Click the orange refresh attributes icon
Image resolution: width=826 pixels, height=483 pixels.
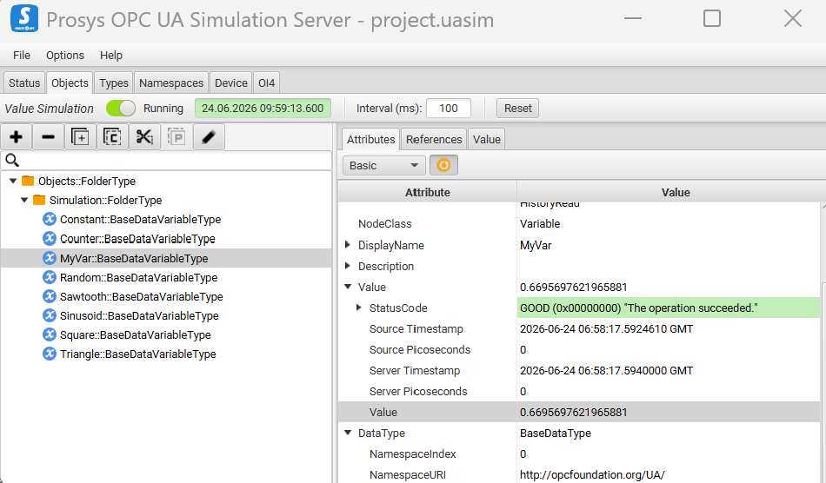click(x=443, y=165)
